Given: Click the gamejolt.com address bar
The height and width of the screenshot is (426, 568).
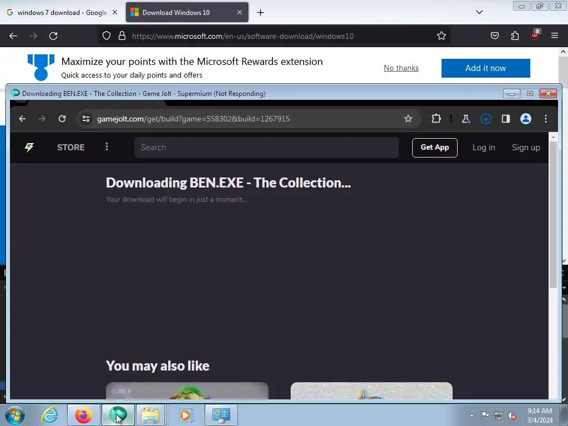Looking at the screenshot, I should [x=248, y=119].
